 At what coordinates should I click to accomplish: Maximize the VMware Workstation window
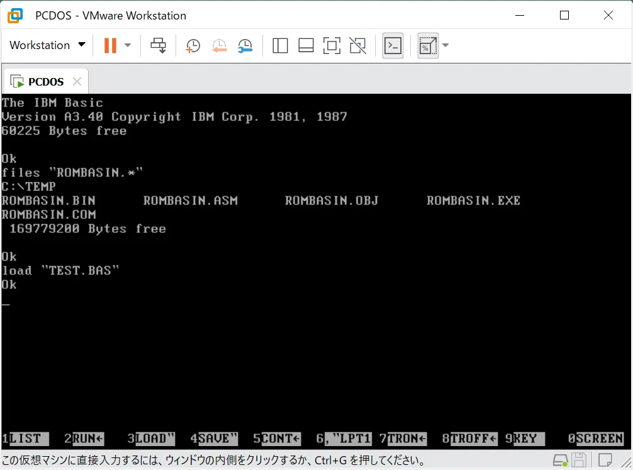point(564,15)
